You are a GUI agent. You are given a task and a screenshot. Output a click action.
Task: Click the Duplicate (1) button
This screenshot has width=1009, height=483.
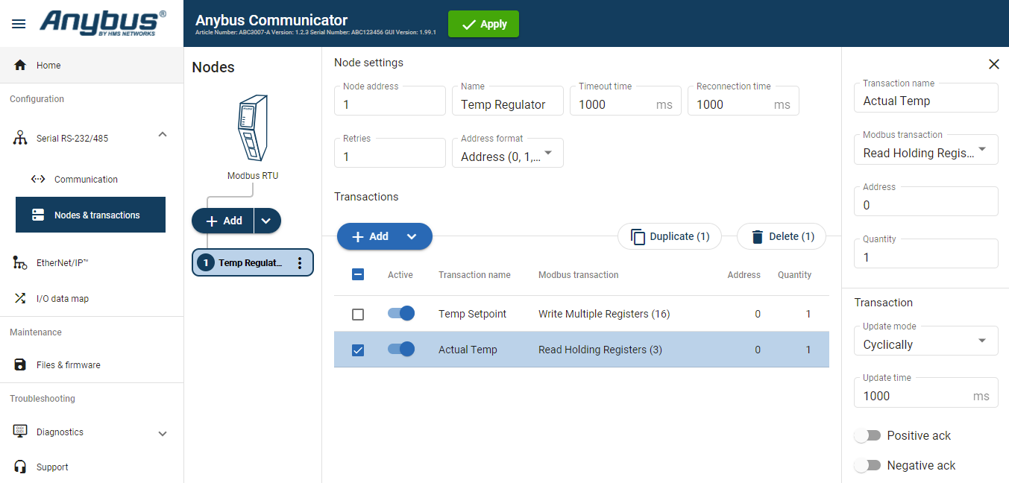click(670, 236)
